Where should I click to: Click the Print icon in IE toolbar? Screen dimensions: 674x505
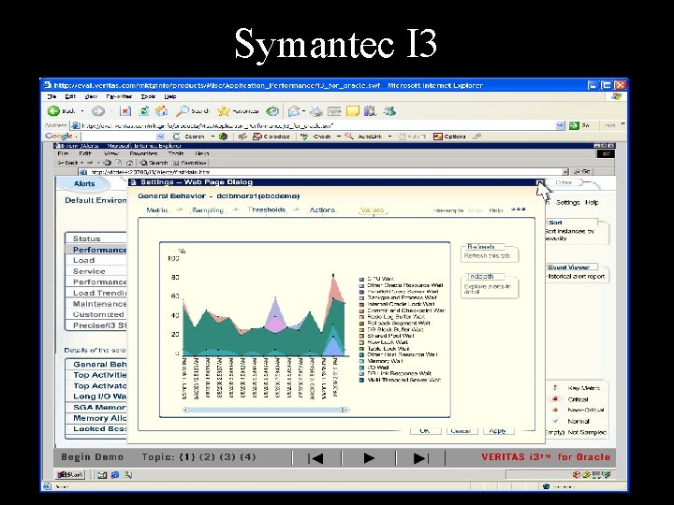point(316,111)
